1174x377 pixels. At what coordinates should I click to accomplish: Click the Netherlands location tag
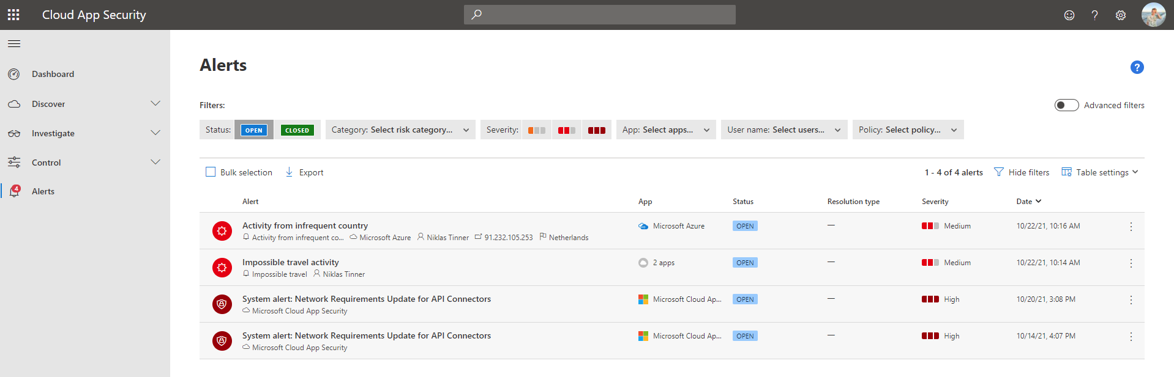(x=569, y=238)
